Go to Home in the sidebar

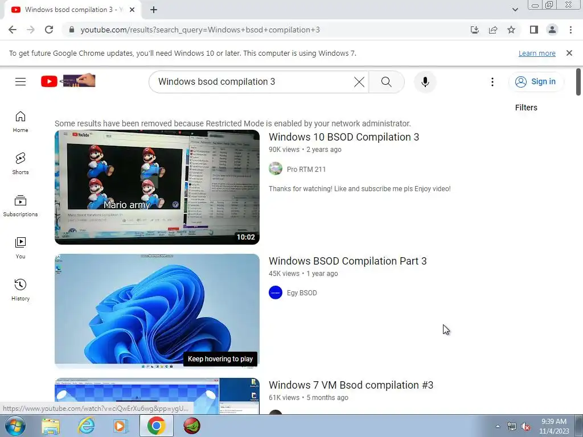20,122
